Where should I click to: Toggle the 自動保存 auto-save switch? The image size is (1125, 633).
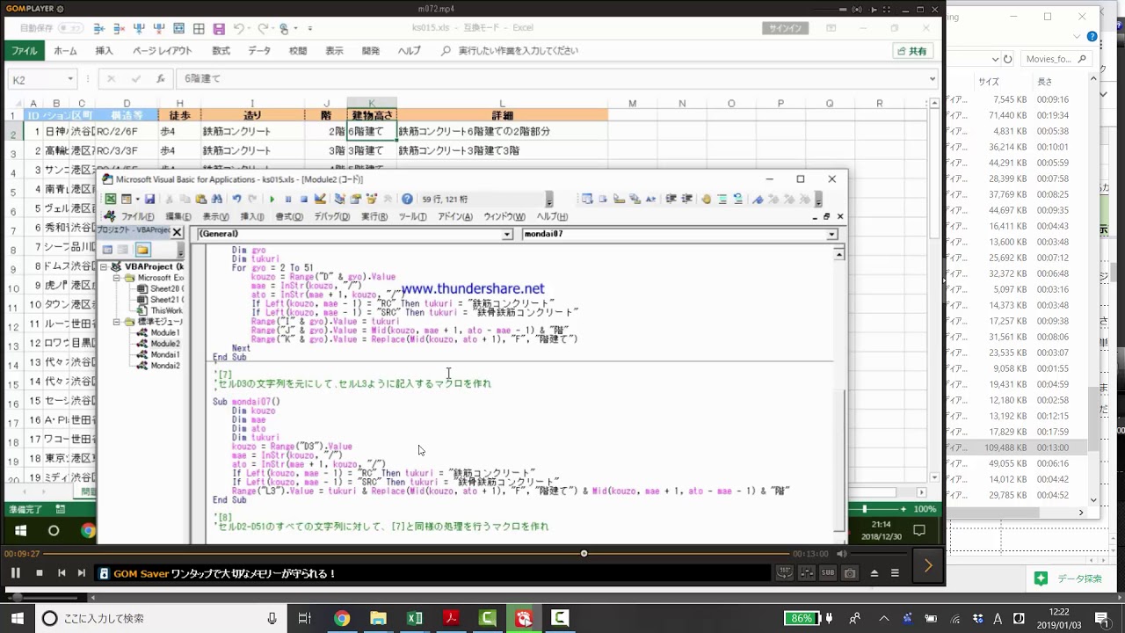pos(70,28)
